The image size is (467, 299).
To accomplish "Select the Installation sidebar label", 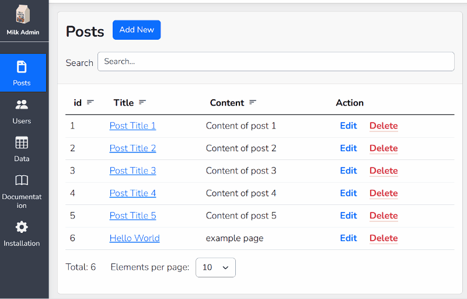I will [22, 244].
